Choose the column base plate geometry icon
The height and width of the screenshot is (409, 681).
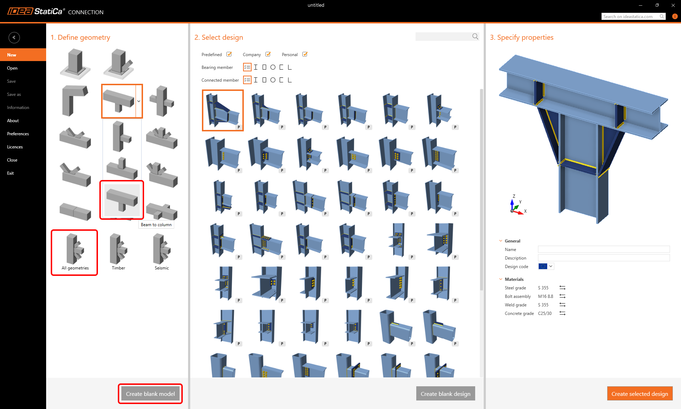tap(75, 64)
